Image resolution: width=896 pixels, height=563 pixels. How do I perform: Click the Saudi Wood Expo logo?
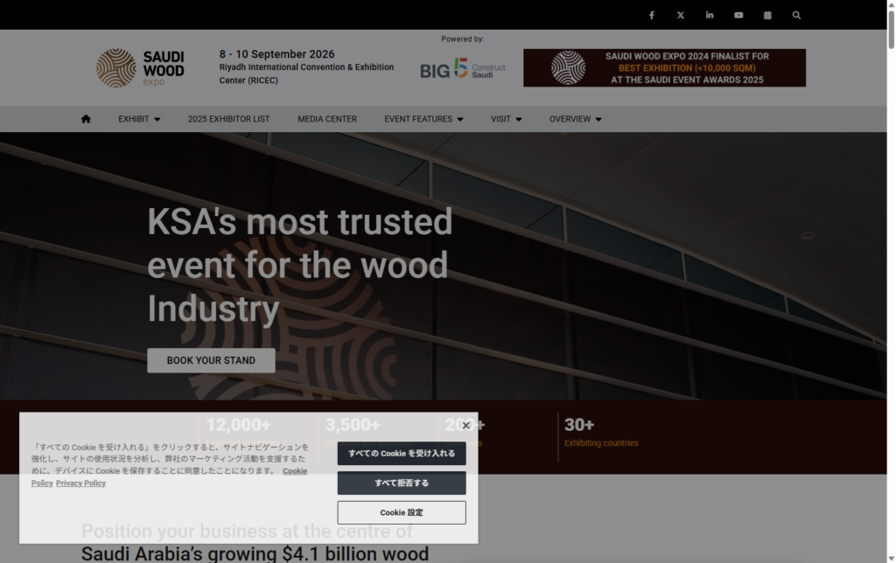[140, 66]
